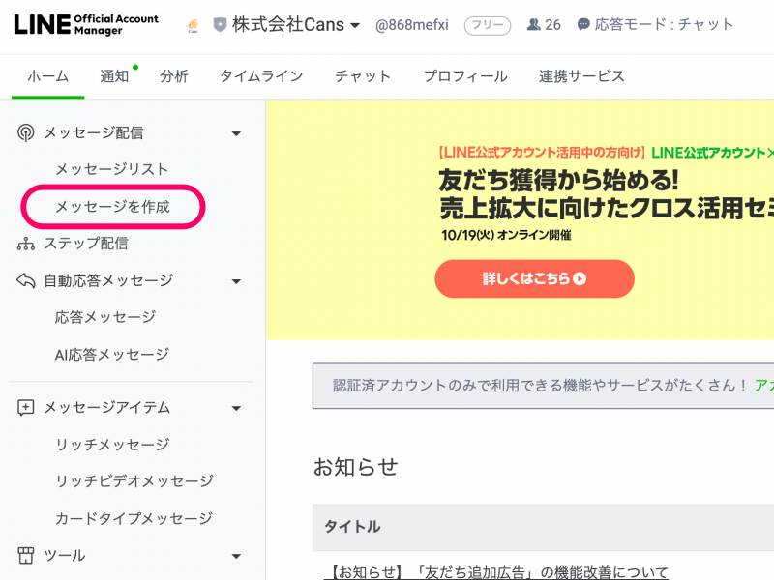The image size is (774, 580).
Task: Open the チャット tab
Action: pos(363,76)
